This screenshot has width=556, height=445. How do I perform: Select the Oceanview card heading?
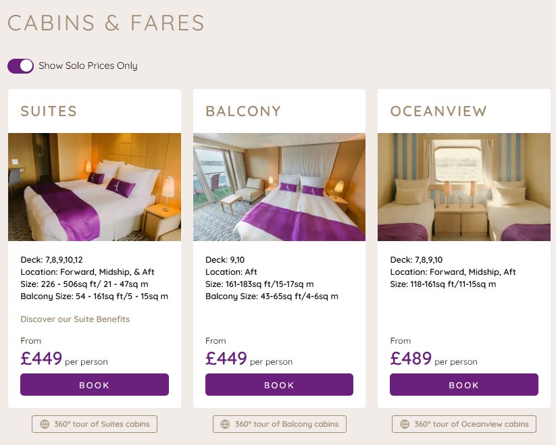point(438,111)
